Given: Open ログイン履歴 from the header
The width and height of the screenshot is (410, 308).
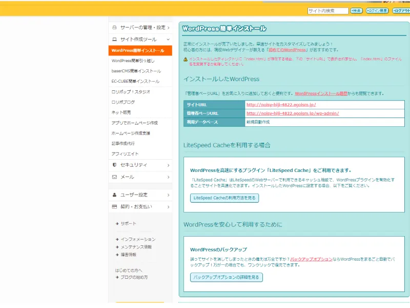Looking at the screenshot, I should tap(377, 11).
